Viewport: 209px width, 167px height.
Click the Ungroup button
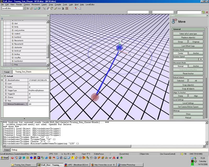click(196, 42)
